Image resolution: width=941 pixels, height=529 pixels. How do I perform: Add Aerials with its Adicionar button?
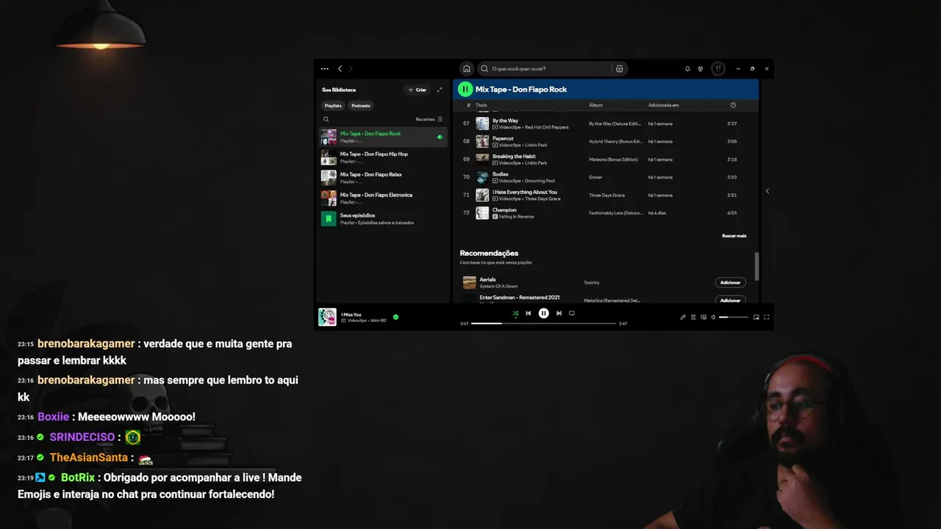tap(730, 283)
